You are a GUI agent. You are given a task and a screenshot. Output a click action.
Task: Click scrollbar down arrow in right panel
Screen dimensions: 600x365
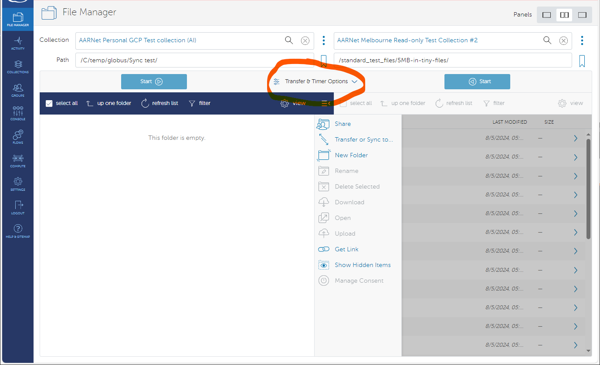[x=588, y=351]
